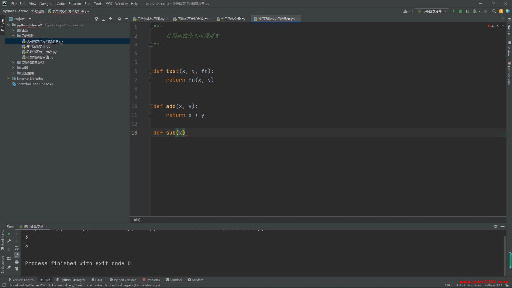The image size is (512, 288).
Task: Switch to 使用函数变量.py editor tab
Action: tap(233, 19)
